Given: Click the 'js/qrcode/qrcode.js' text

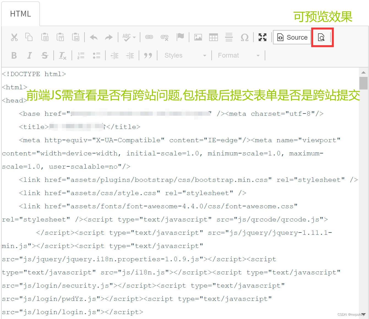Looking at the screenshot, I should 279,220.
